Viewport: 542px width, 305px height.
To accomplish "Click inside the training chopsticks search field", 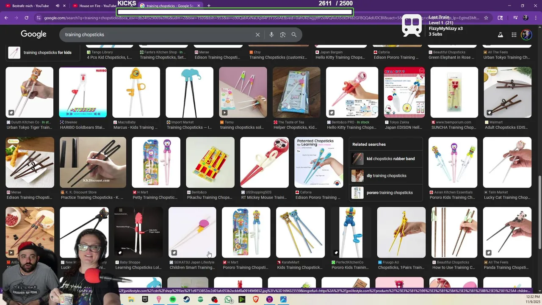I will 157,35.
